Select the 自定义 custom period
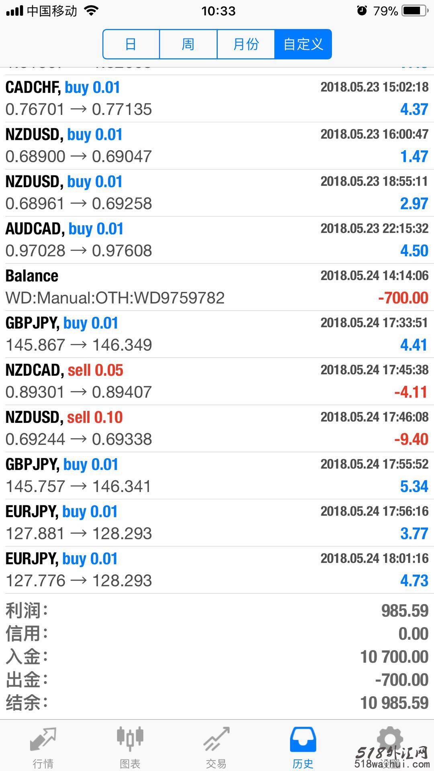 [x=303, y=44]
